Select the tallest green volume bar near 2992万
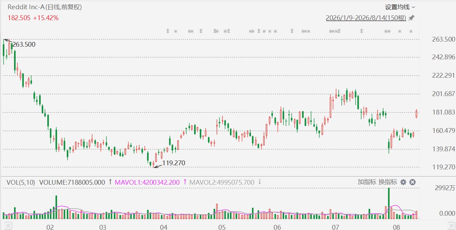Screen dimensions: 456x230 [x=389, y=203]
